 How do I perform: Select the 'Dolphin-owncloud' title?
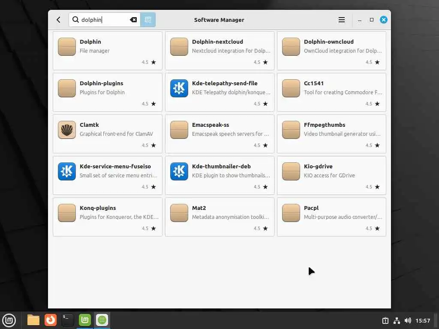(x=329, y=42)
